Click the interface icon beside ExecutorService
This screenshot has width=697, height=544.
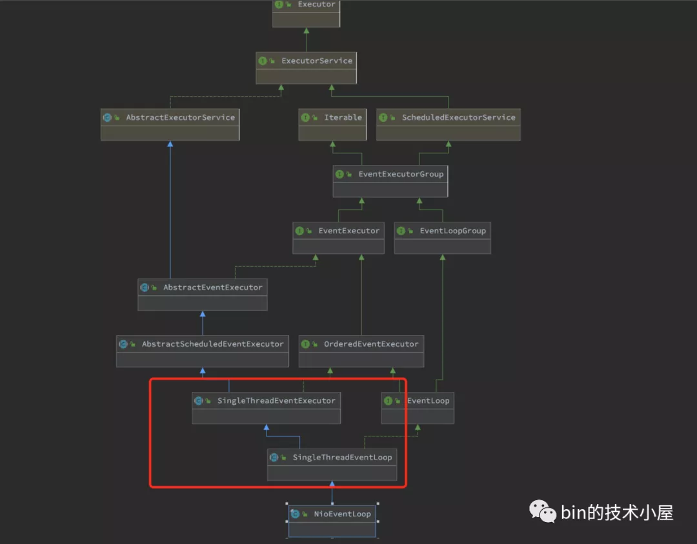pyautogui.click(x=263, y=61)
